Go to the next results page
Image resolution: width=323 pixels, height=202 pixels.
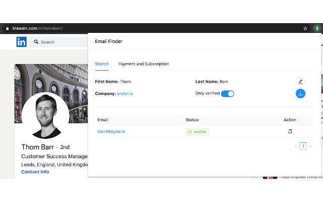tap(310, 146)
